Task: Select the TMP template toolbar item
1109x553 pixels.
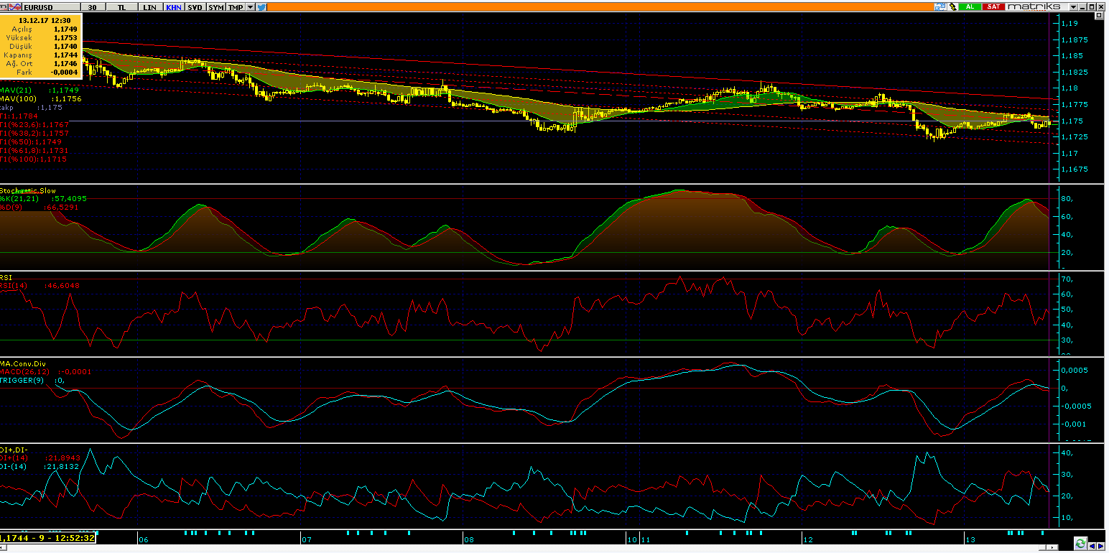Action: [x=235, y=6]
